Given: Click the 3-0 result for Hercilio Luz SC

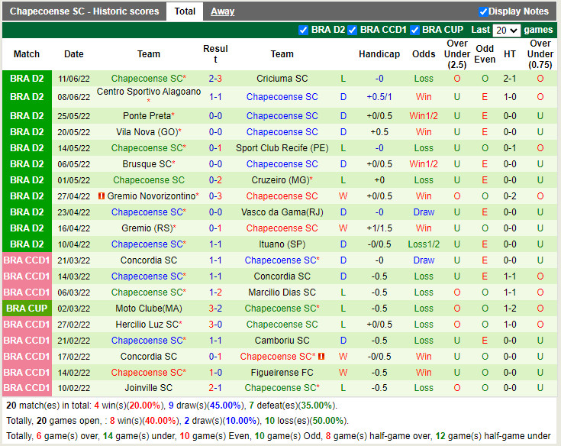Looking at the screenshot, I should 215,325.
